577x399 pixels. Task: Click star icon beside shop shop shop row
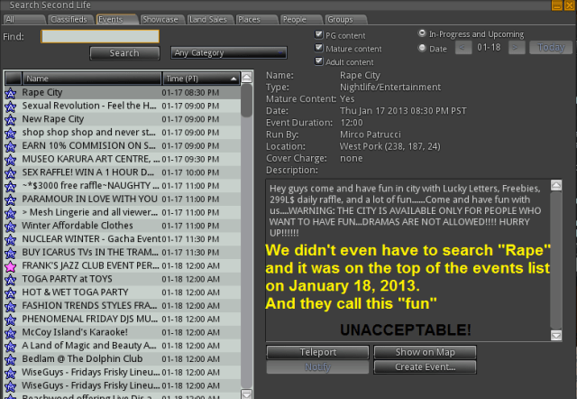(10, 133)
